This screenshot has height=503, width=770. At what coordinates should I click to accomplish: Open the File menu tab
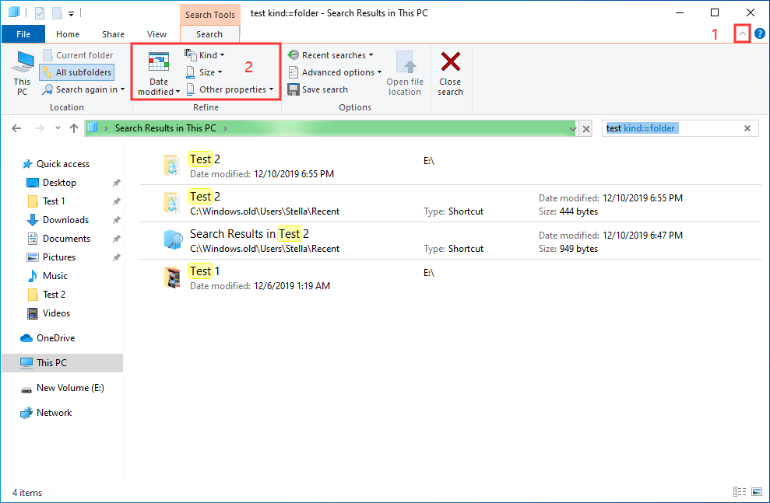23,34
